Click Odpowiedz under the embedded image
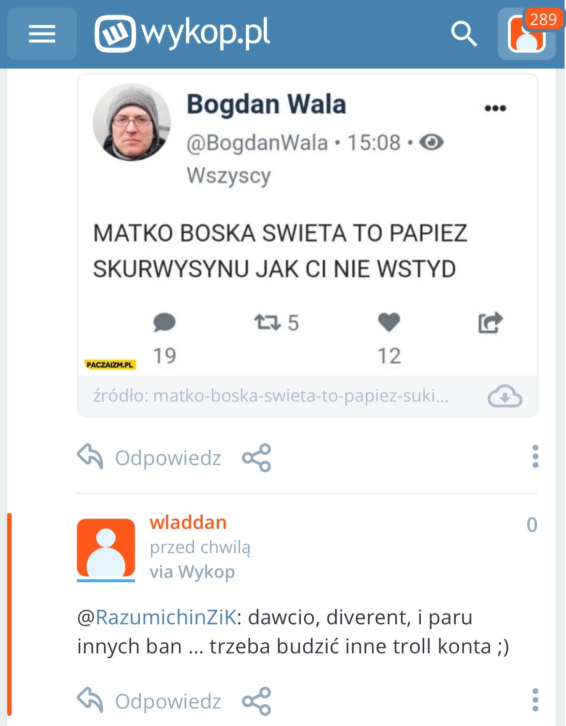The height and width of the screenshot is (726, 566). [167, 458]
